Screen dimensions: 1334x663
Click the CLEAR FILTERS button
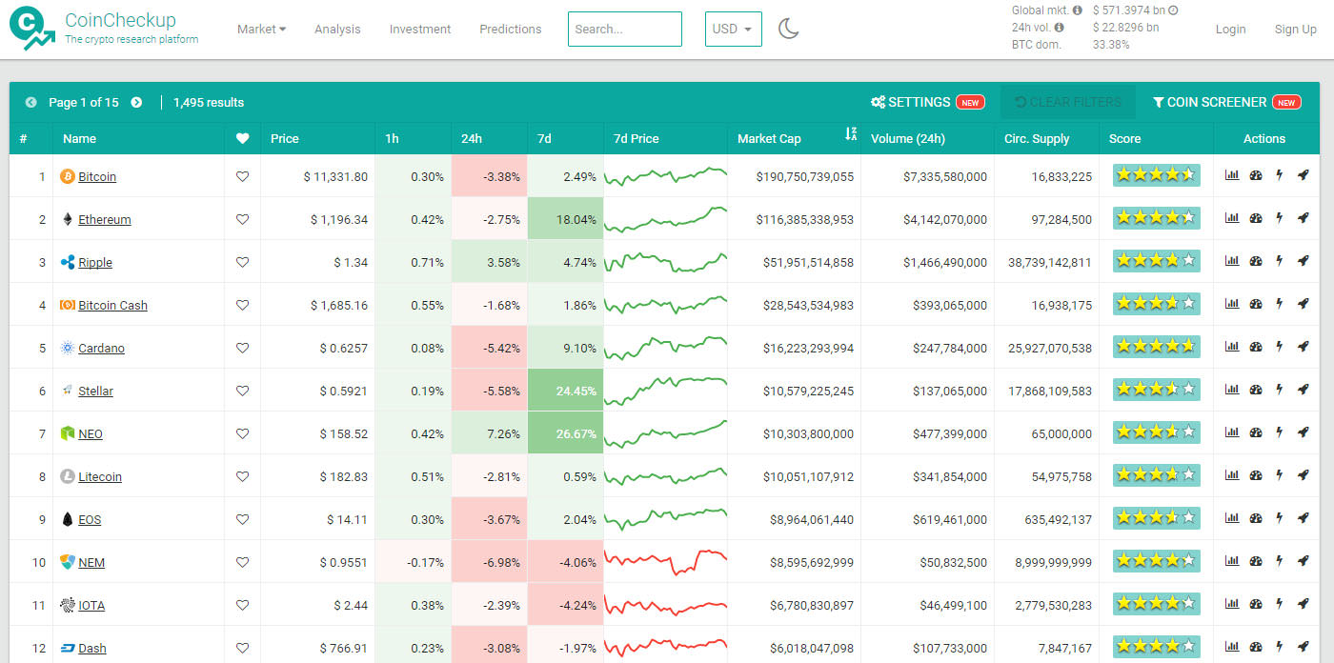[x=1067, y=102]
